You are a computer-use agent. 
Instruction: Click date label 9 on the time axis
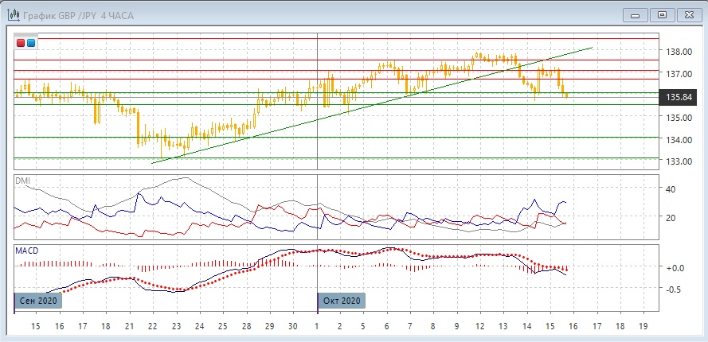[457, 326]
